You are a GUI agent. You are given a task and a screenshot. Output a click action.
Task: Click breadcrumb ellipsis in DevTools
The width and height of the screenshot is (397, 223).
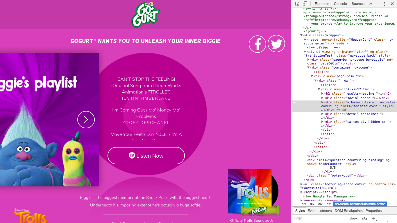[x=296, y=204]
